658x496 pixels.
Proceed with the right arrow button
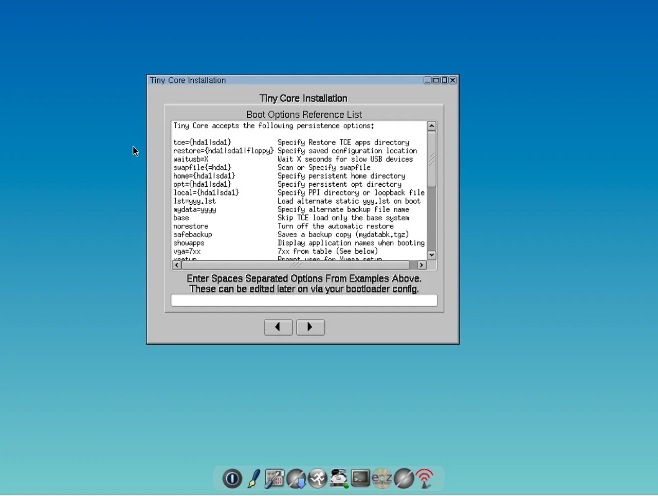point(310,327)
